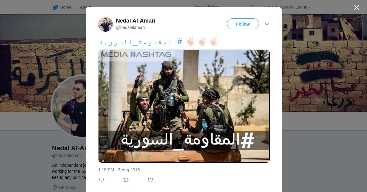This screenshot has height=192, width=367.
Task: Expand the tweet options chevron
Action: (267, 24)
